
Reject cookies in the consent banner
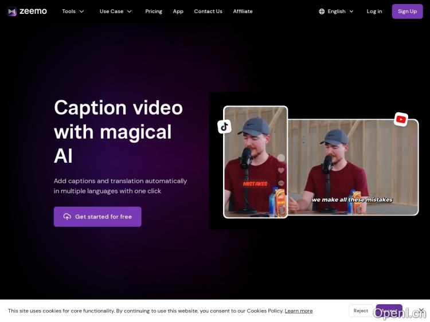coord(361,311)
